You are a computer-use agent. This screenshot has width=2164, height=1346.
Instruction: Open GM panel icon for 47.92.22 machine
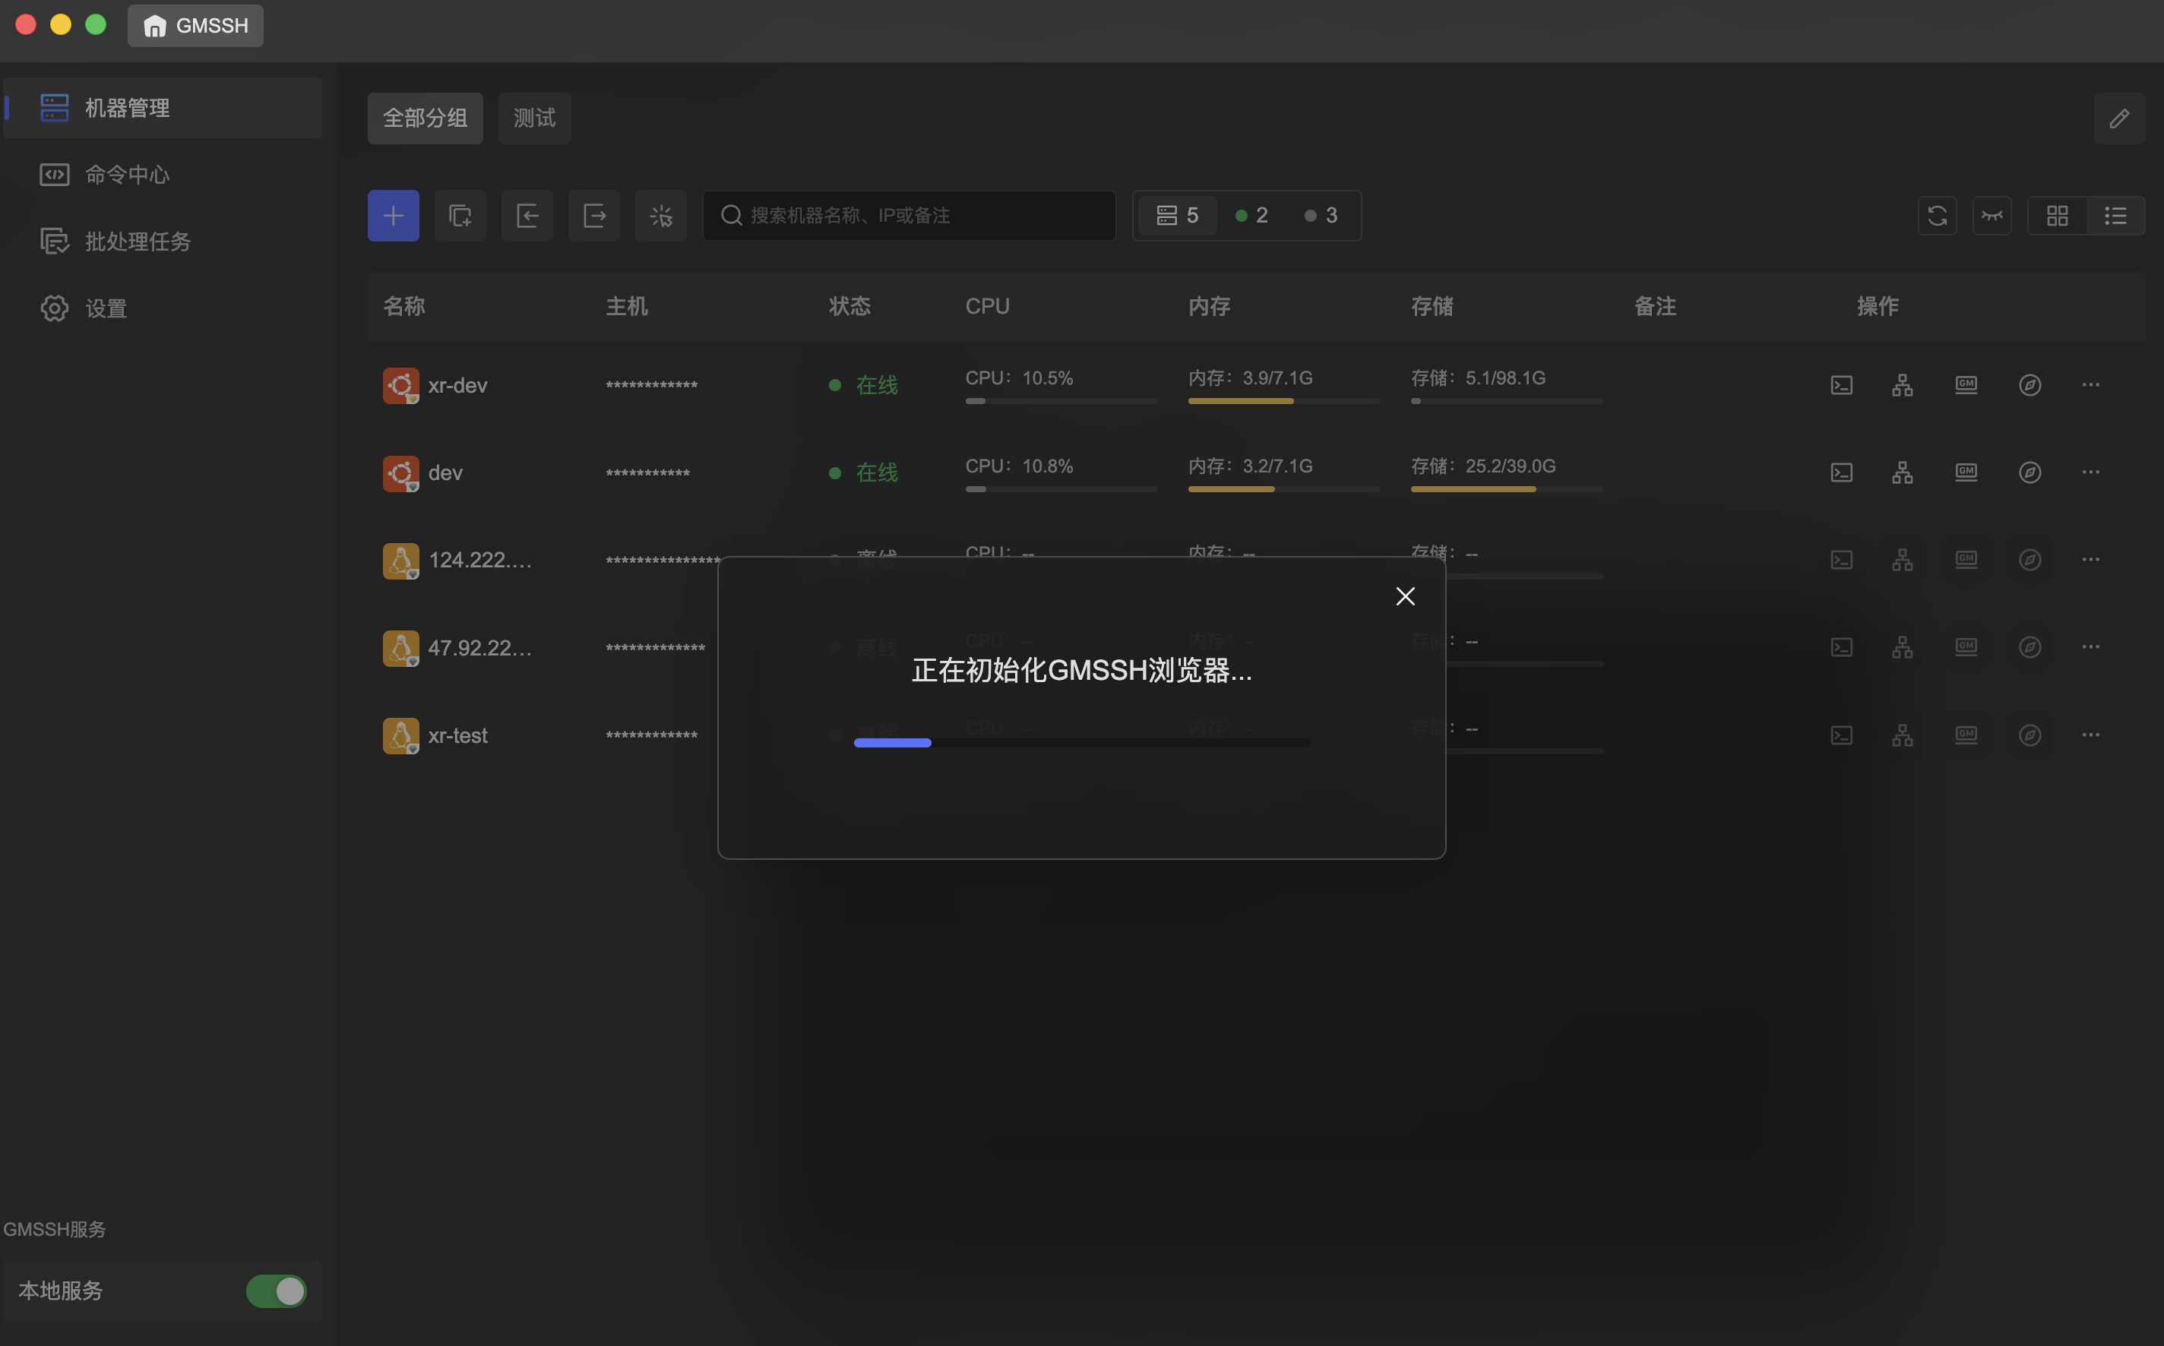[x=1966, y=647]
